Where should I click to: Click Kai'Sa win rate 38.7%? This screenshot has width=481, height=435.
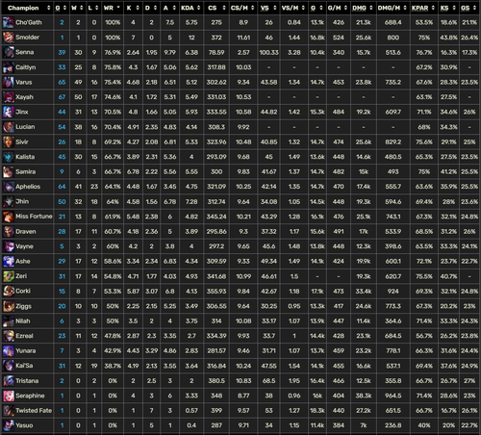113,366
